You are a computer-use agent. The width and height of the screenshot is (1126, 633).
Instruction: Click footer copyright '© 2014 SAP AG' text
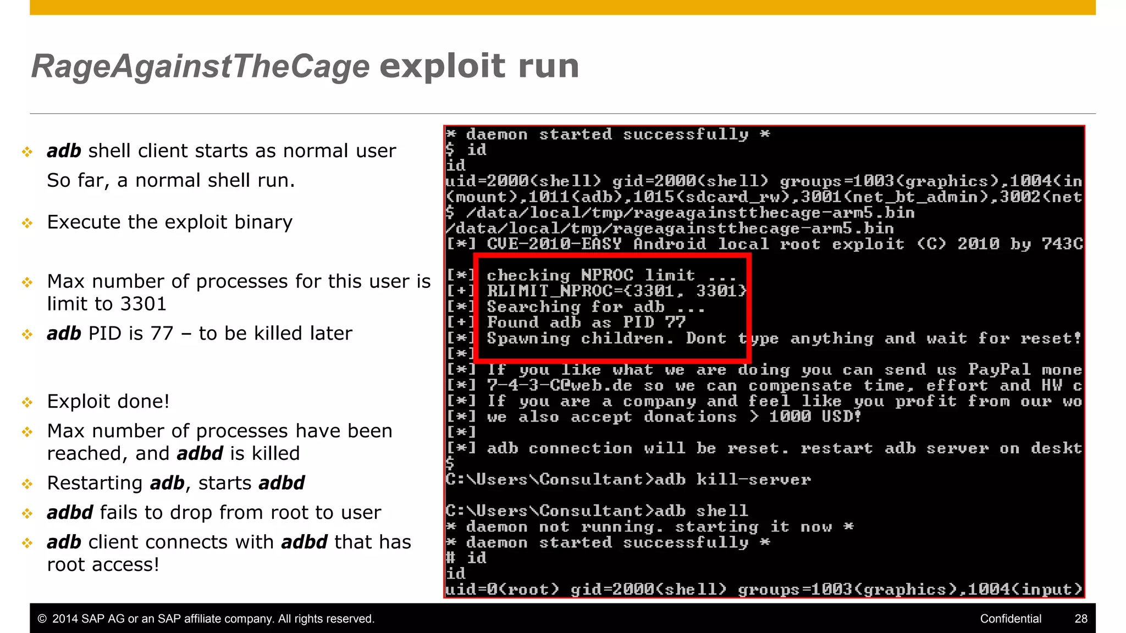(x=206, y=619)
